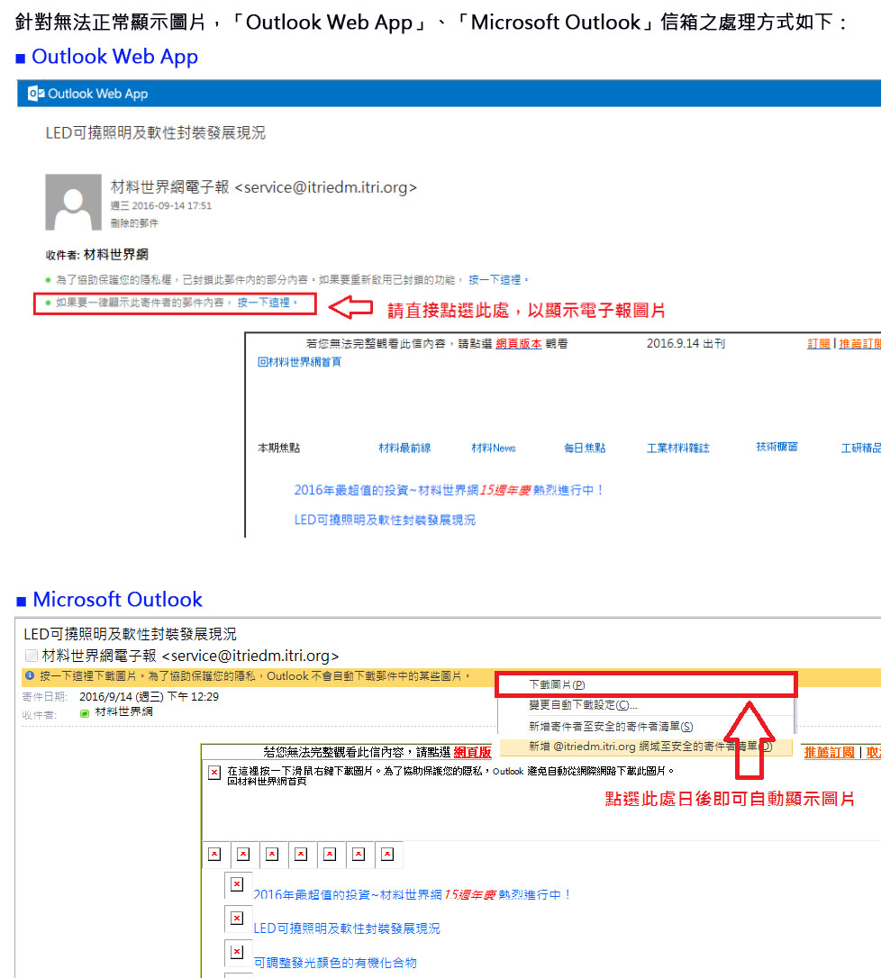Open the '技術櫥窗' newsletter tab
The image size is (881, 978).
pyautogui.click(x=777, y=447)
